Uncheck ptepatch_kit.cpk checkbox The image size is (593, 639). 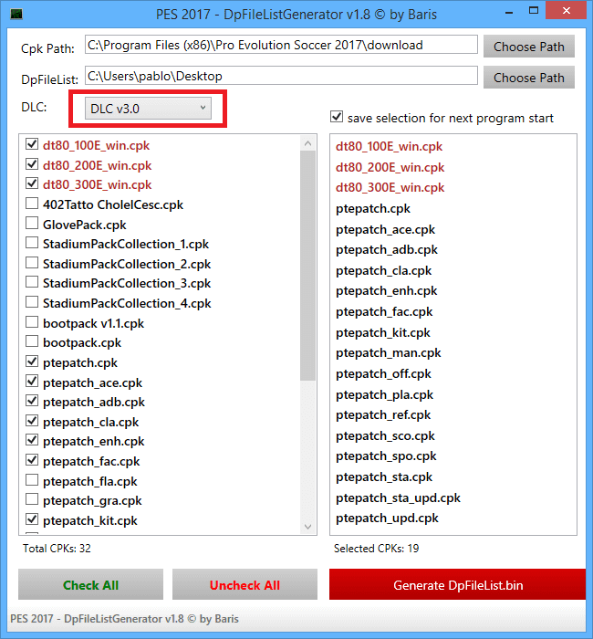(x=32, y=519)
